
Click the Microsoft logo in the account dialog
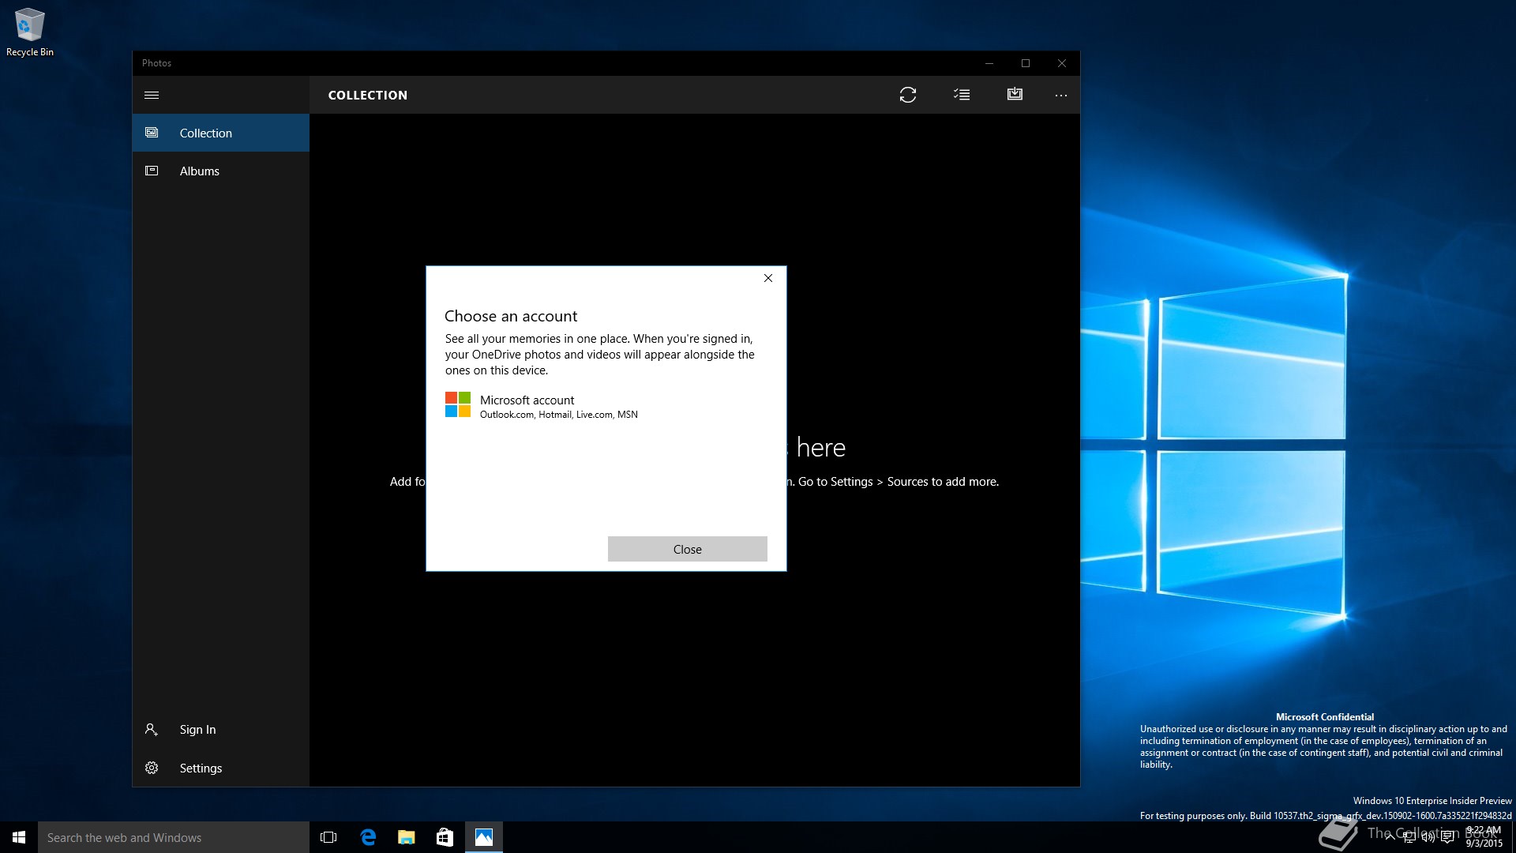458,404
